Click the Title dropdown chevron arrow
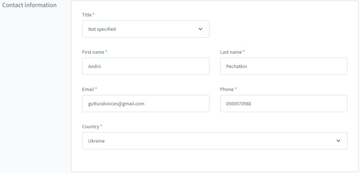360x173 pixels. [200, 29]
